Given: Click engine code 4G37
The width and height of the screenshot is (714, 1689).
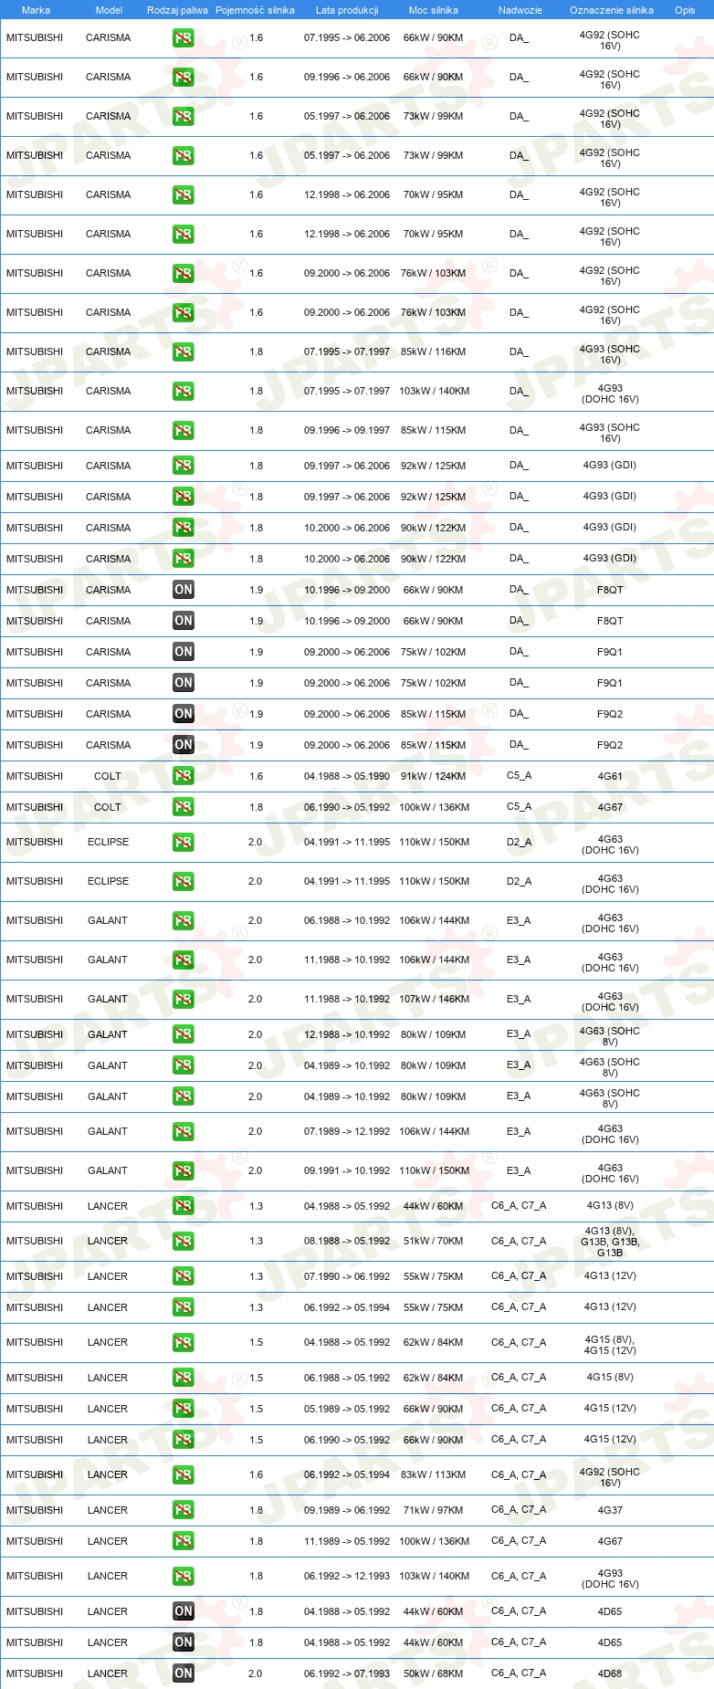Looking at the screenshot, I should (x=610, y=1510).
